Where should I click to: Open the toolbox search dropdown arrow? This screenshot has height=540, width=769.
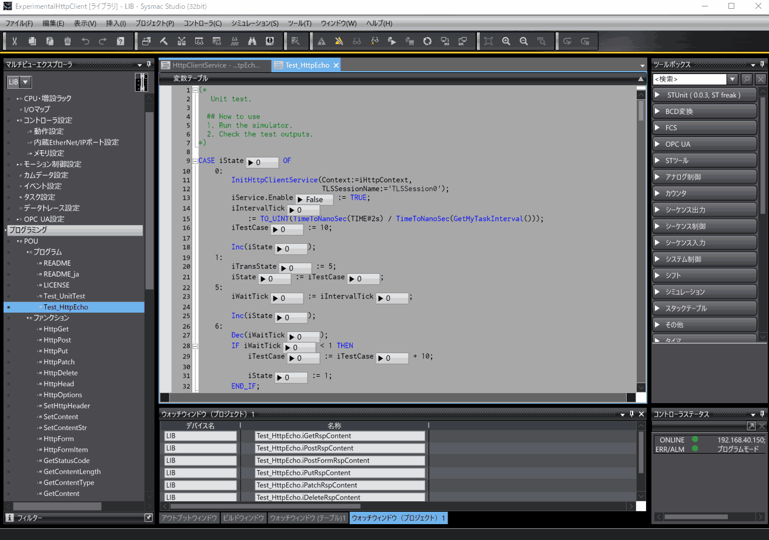[x=733, y=79]
